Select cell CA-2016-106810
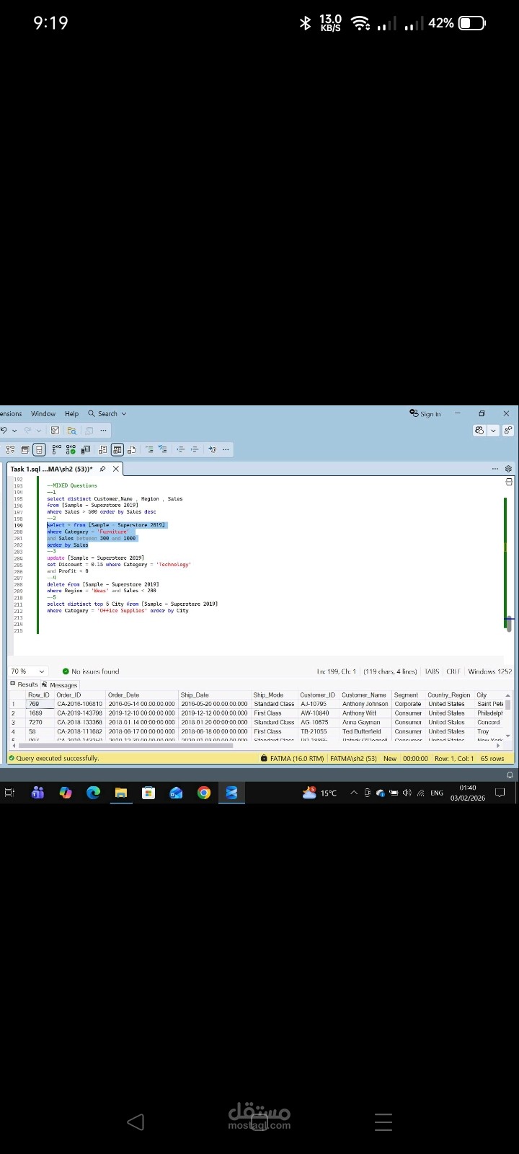519x1154 pixels. click(80, 704)
